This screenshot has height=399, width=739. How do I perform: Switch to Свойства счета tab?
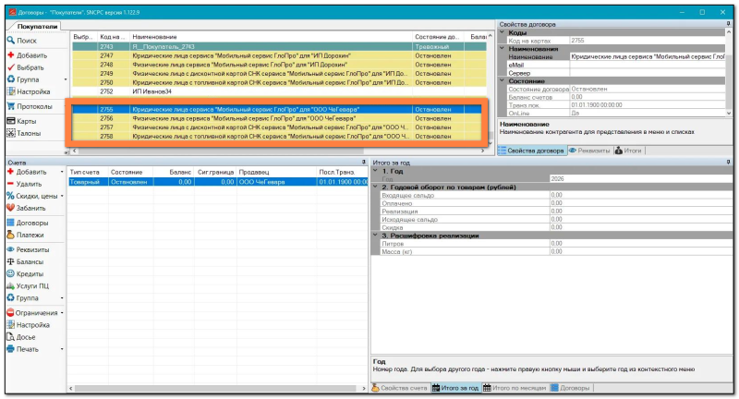[x=400, y=388]
